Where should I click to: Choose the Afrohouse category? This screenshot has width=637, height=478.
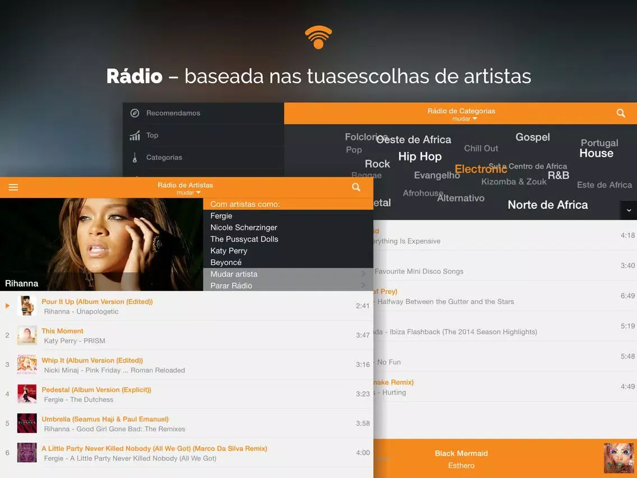point(423,193)
